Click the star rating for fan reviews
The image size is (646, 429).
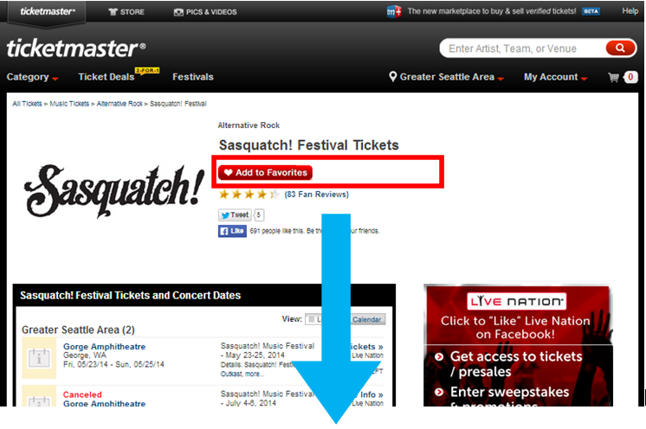click(x=249, y=194)
